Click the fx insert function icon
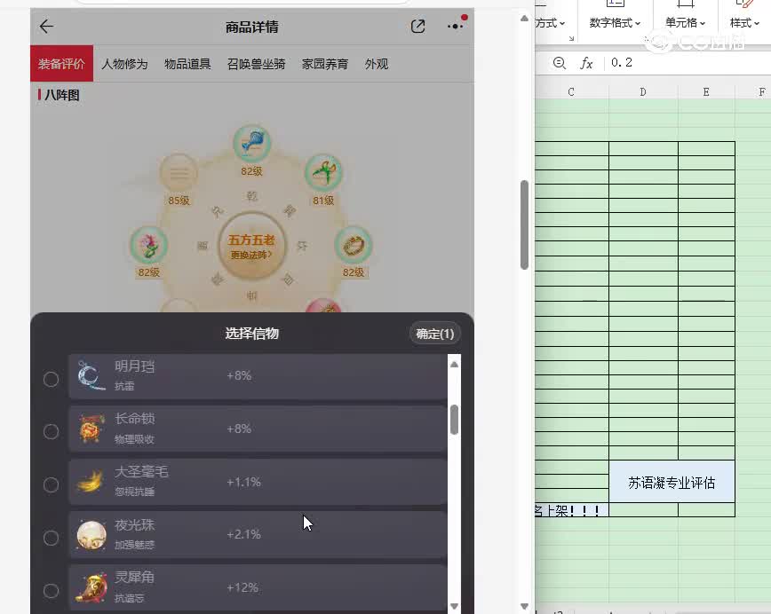This screenshot has height=614, width=771. coord(586,63)
